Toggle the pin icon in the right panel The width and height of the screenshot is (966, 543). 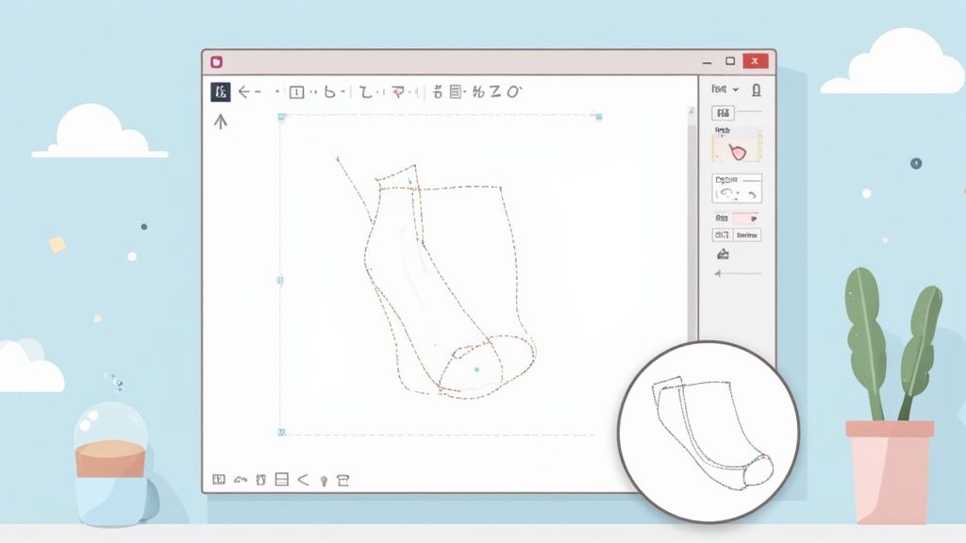757,88
